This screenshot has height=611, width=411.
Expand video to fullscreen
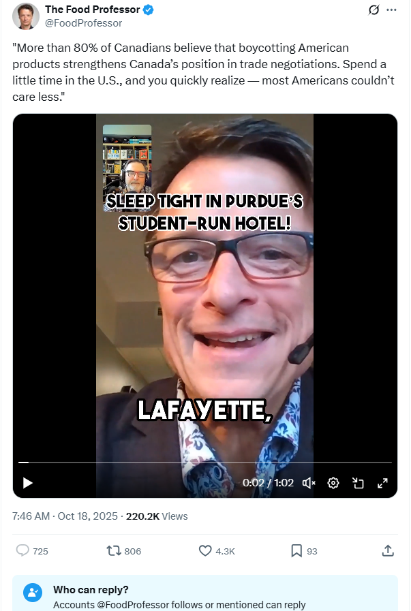(x=382, y=483)
